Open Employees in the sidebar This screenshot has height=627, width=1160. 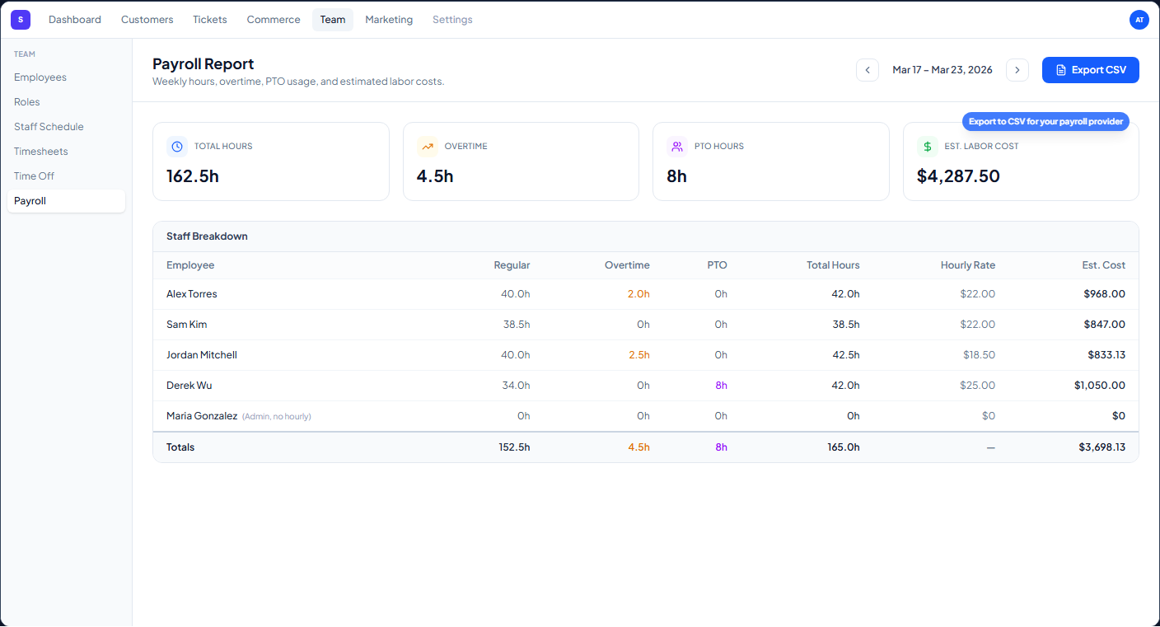coord(66,77)
